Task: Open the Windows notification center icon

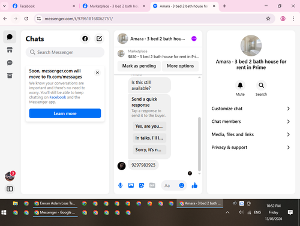Action: [290, 212]
